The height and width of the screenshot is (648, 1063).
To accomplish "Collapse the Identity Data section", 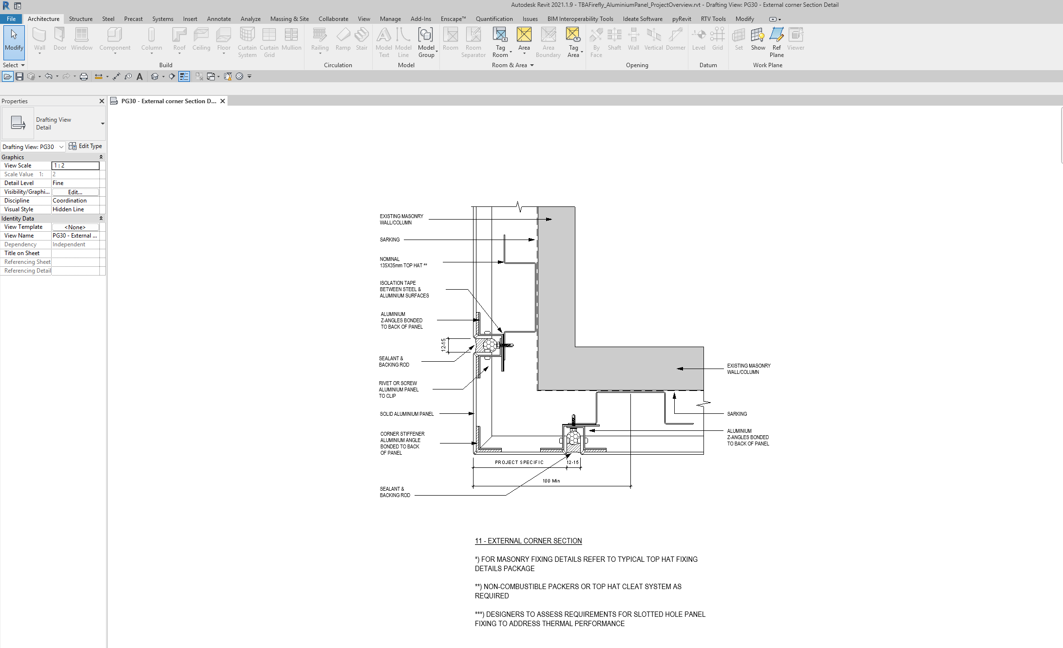I will point(101,219).
